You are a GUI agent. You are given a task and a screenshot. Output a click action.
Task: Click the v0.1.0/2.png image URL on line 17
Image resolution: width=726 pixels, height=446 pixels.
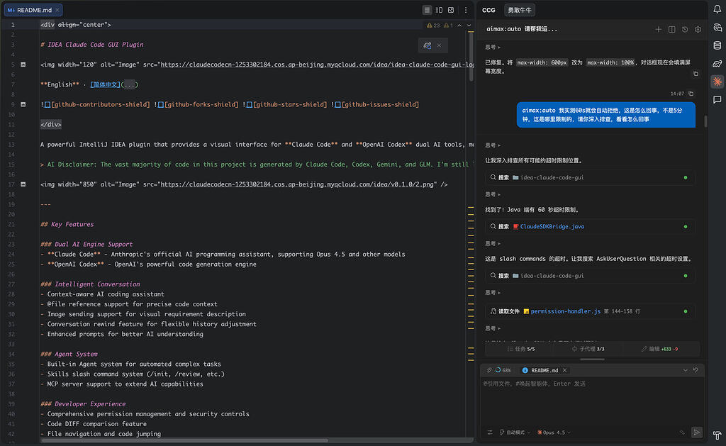pyautogui.click(x=297, y=184)
